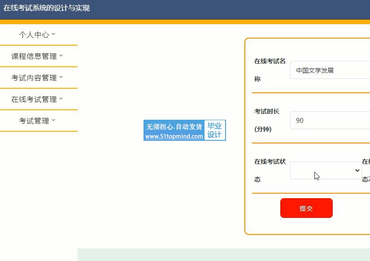Click the caret arrow beside 在线考试管理
The height and width of the screenshot is (261, 370).
tap(61, 99)
